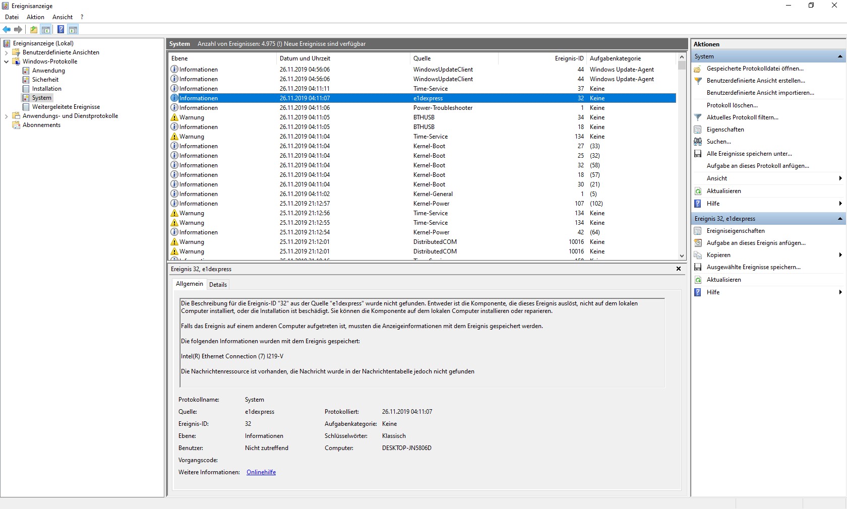Click the Anwendung log icon in the tree
847x509 pixels.
pos(26,71)
